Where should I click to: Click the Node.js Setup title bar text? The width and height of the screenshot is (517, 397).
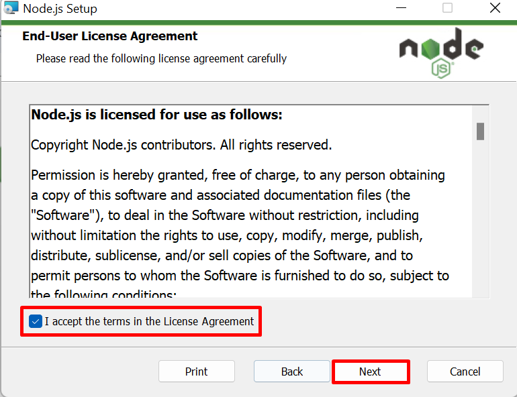pyautogui.click(x=60, y=9)
